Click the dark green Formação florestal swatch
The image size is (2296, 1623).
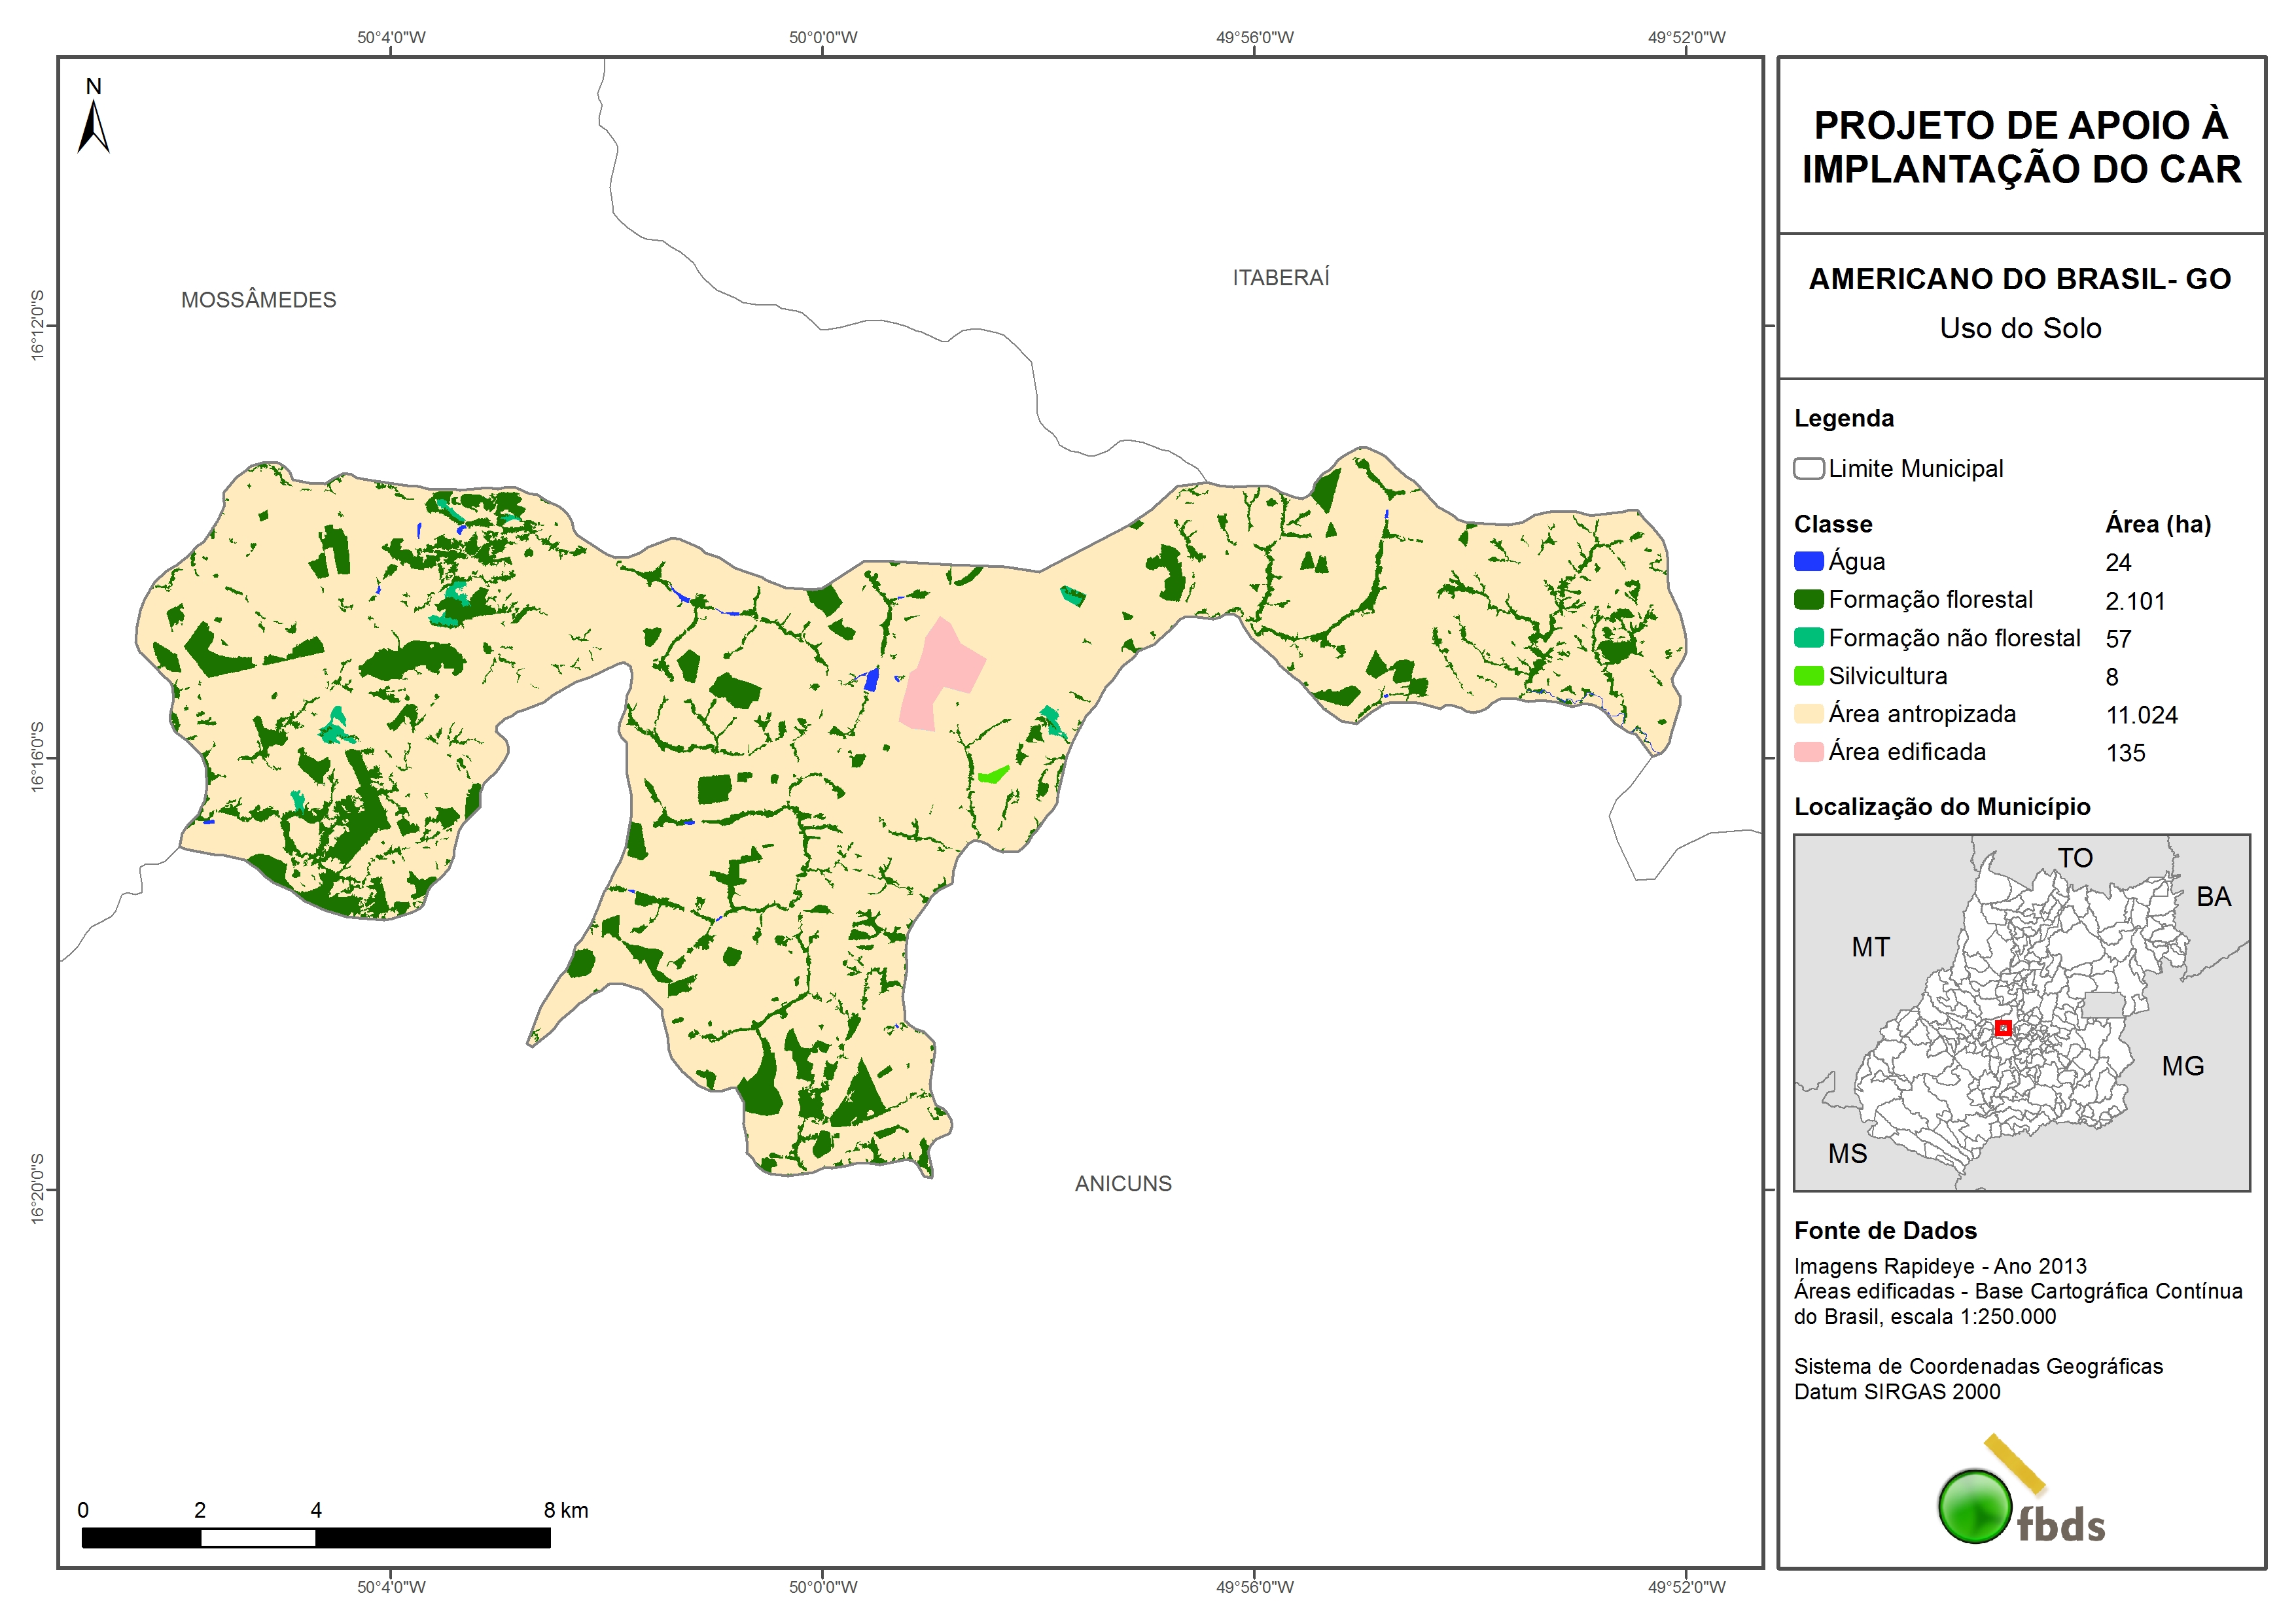(1808, 599)
